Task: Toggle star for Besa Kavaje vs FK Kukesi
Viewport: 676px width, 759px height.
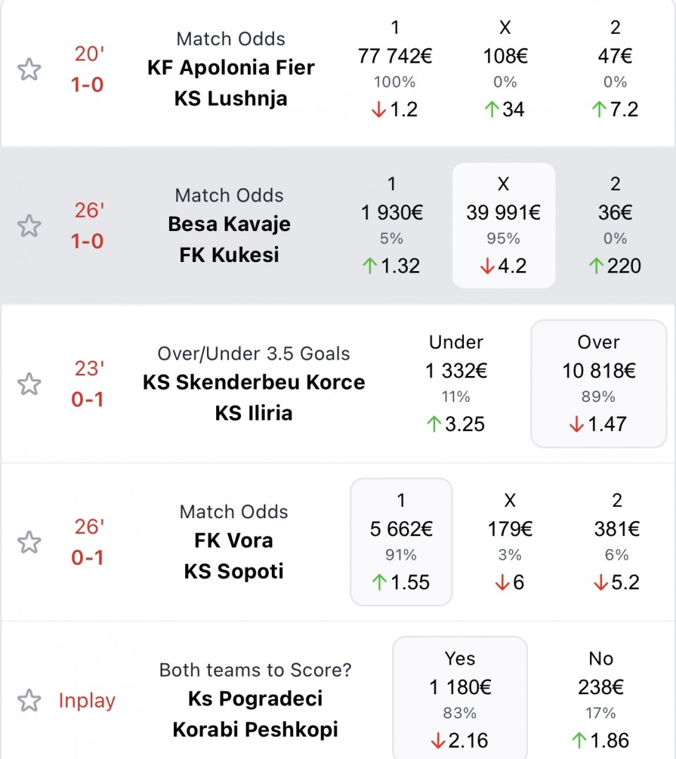Action: tap(29, 227)
